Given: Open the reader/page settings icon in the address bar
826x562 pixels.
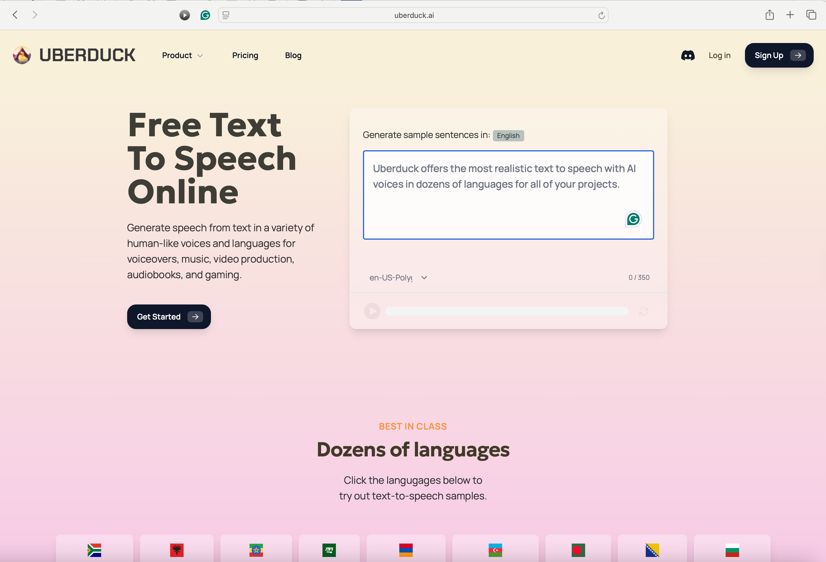Looking at the screenshot, I should pyautogui.click(x=226, y=15).
